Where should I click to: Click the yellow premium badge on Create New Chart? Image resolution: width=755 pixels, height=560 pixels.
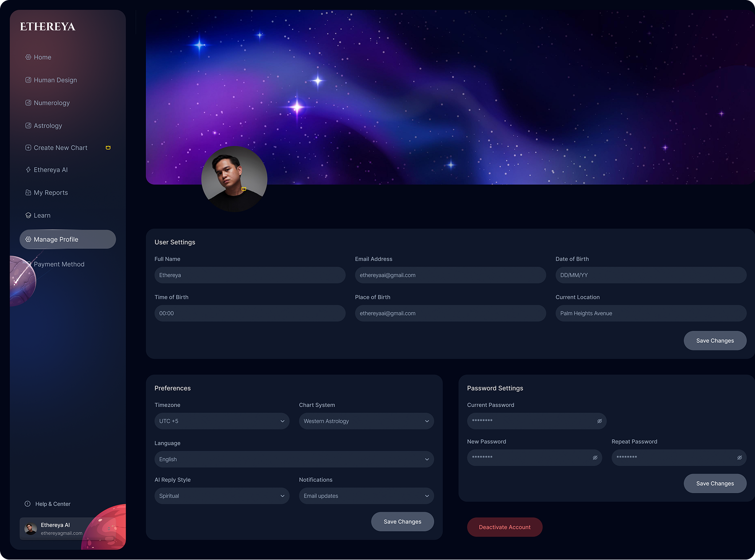[x=108, y=148]
